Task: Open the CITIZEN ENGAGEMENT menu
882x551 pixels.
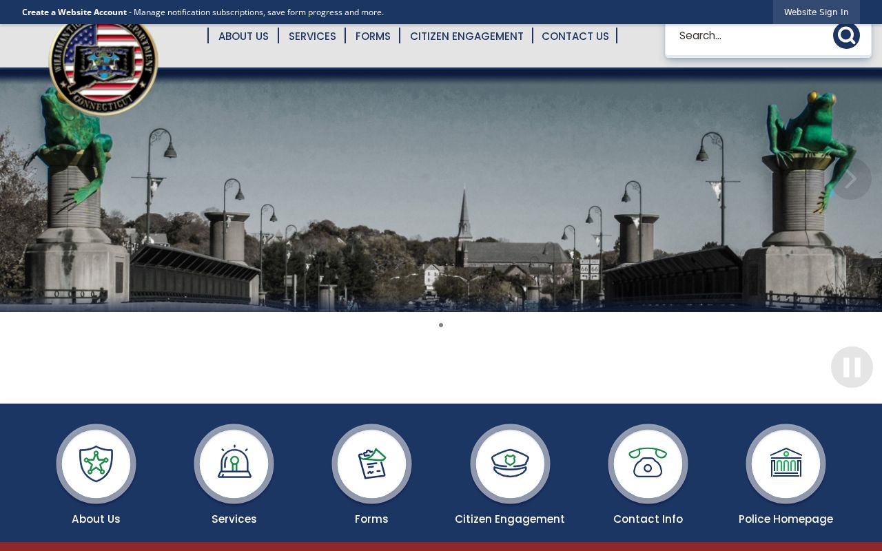Action: point(466,36)
